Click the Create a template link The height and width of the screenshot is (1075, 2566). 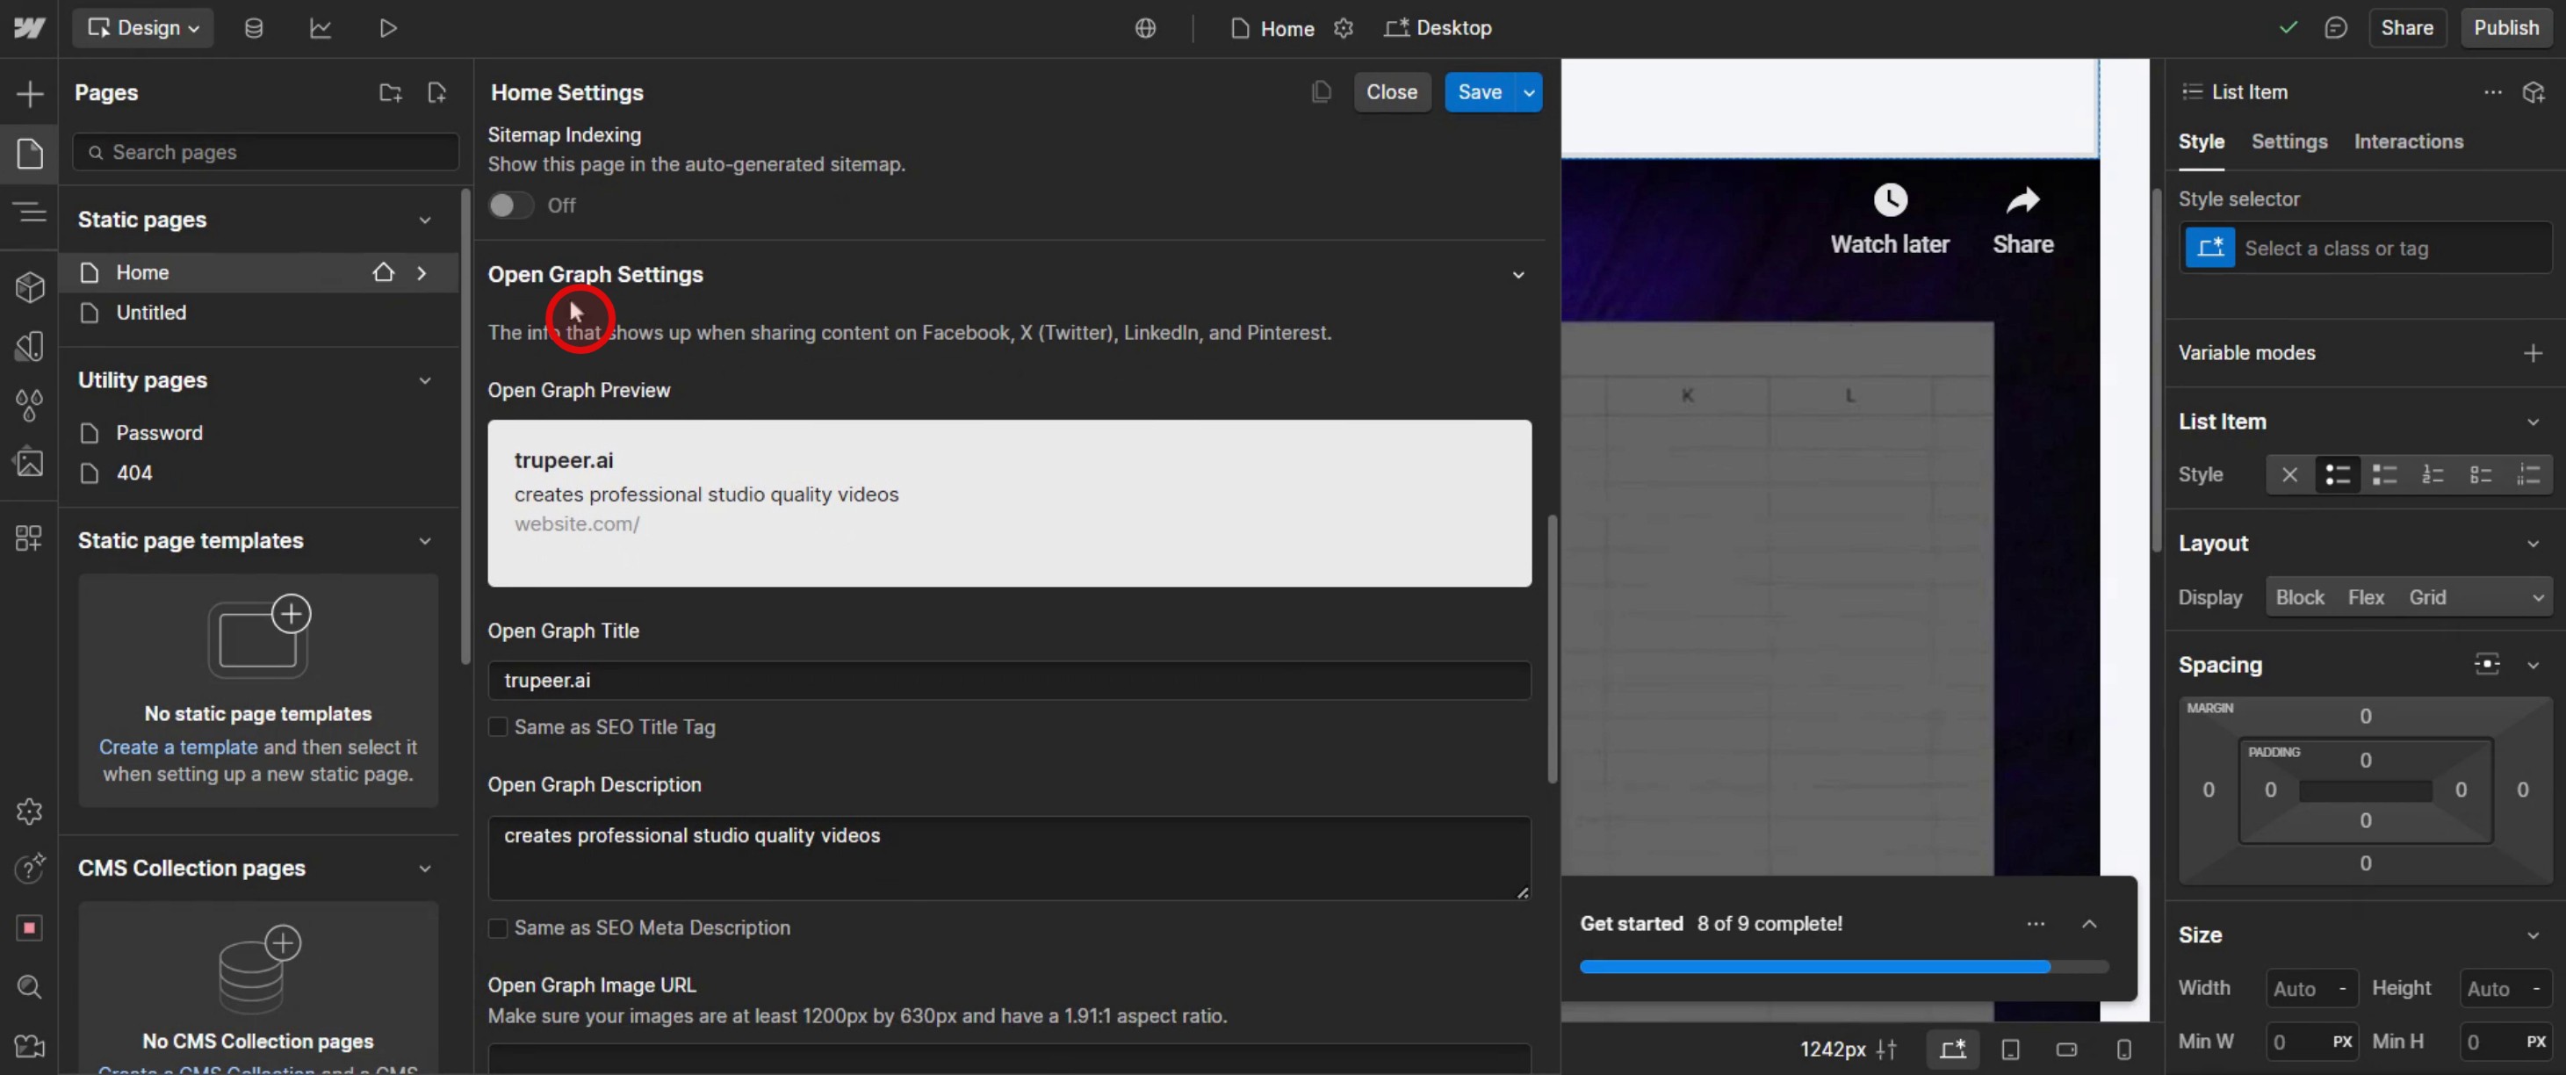[x=178, y=747]
